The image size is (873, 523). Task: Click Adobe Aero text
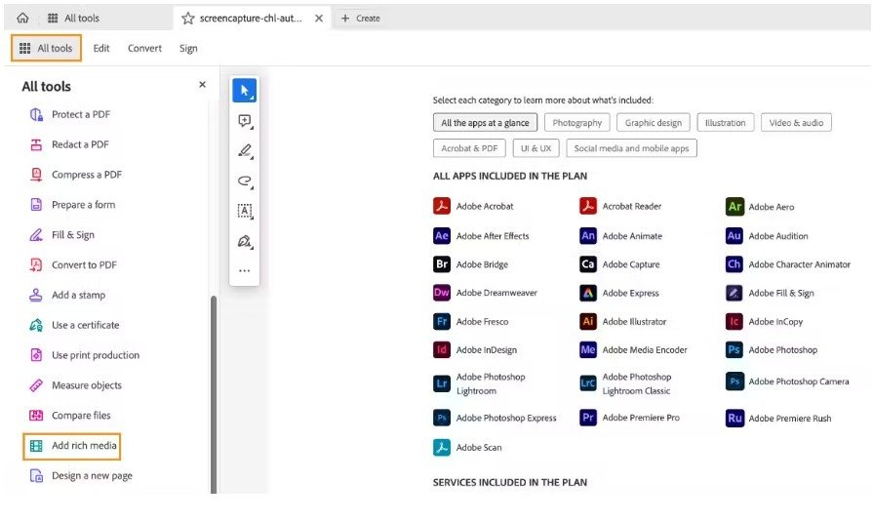772,207
